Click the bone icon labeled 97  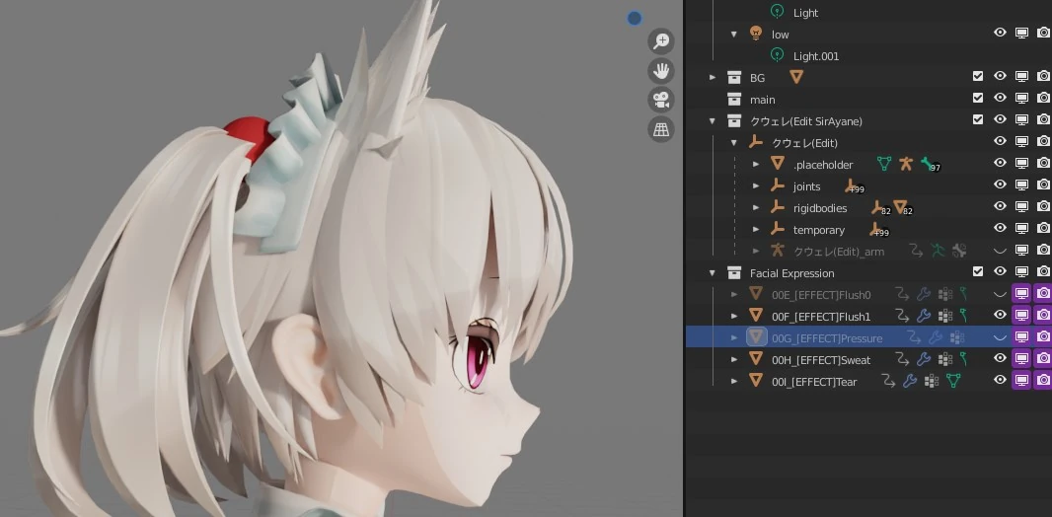point(930,165)
